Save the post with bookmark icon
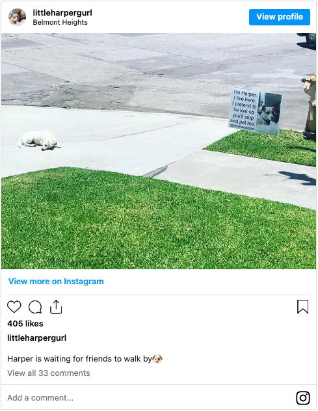 (x=302, y=307)
